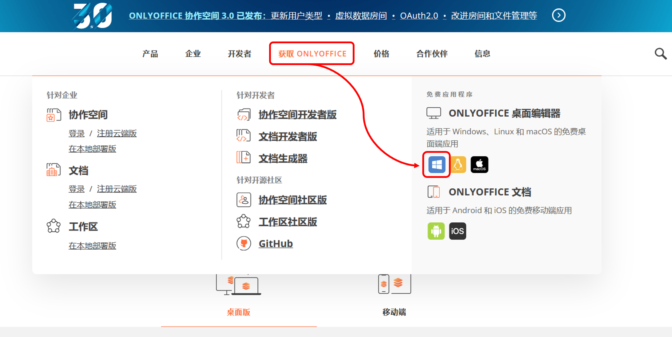Image resolution: width=672 pixels, height=337 pixels.
Task: Click the 文档生成器 icon
Action: tap(244, 158)
